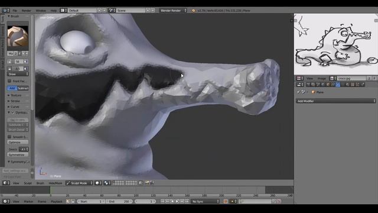Open the Blender Render engine dropdown
This screenshot has height=213, width=378.
173,11
